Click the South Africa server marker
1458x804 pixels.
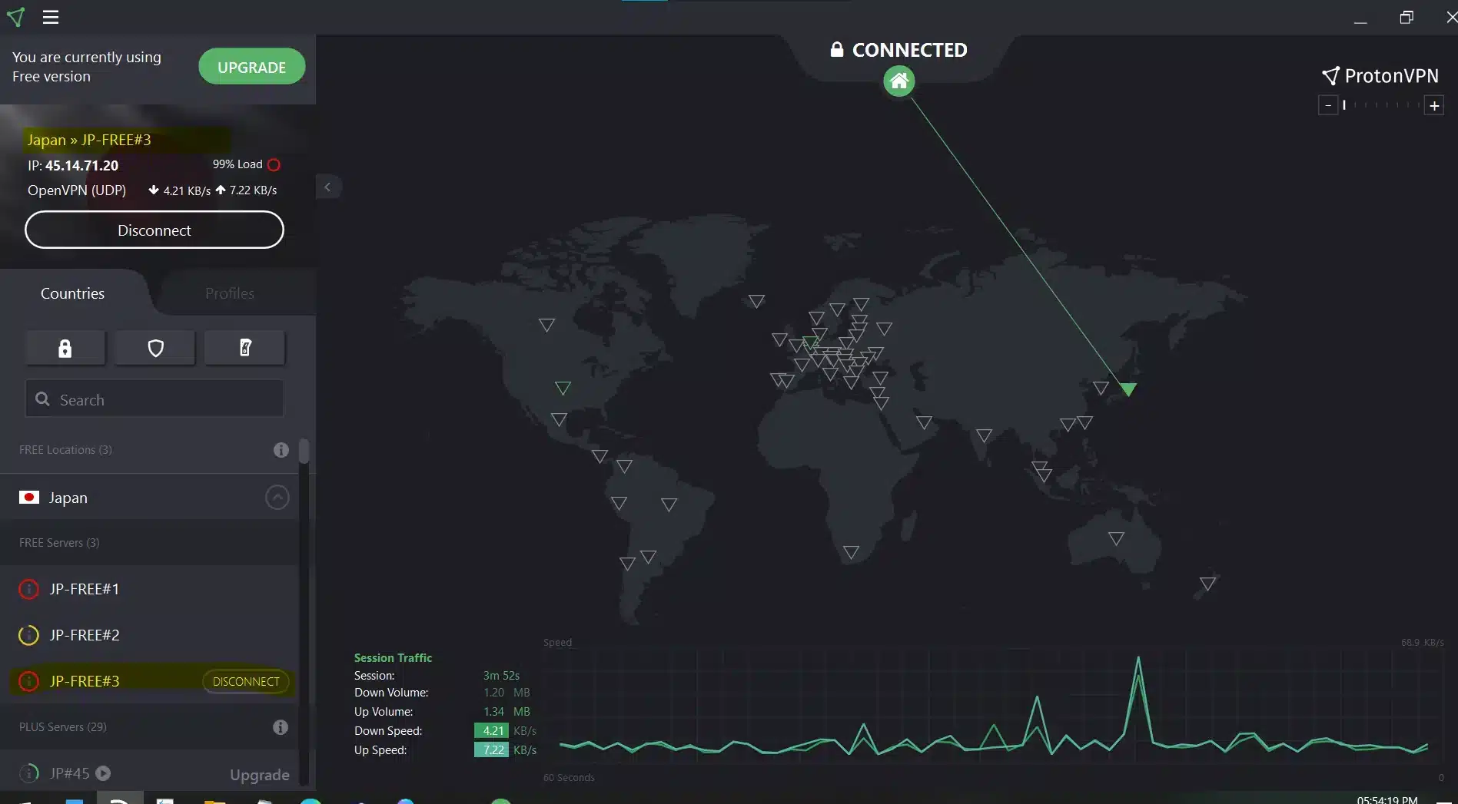click(x=851, y=552)
